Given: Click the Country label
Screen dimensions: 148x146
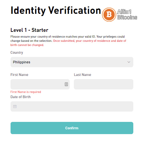Looking at the screenshot, I should [x=17, y=52].
